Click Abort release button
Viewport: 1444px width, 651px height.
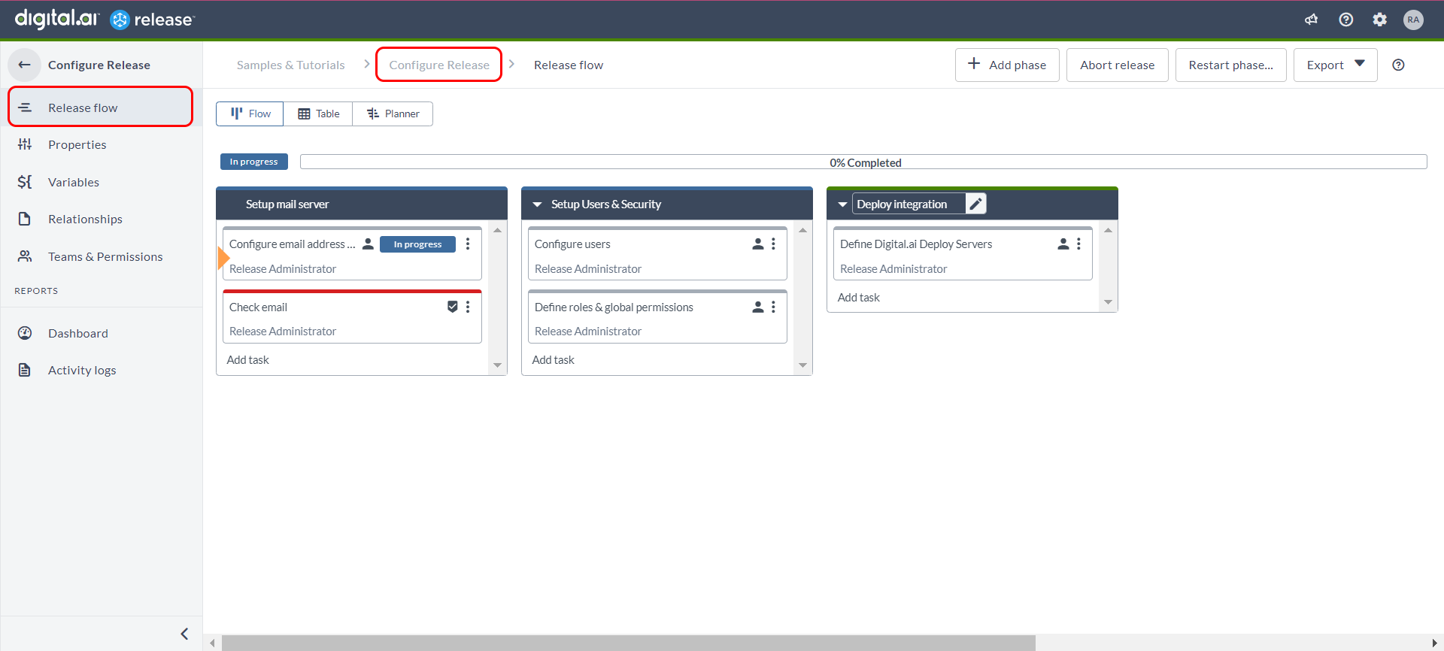(x=1117, y=65)
